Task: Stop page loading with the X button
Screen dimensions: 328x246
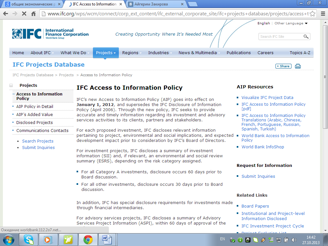Action: [x=24, y=14]
